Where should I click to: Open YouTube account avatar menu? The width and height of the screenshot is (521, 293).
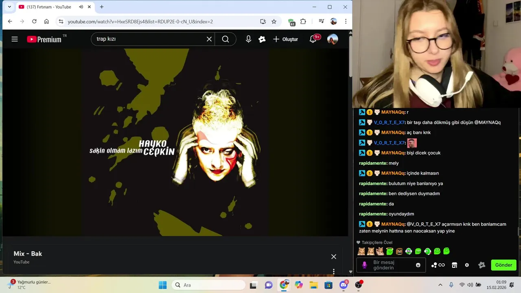coord(333,39)
